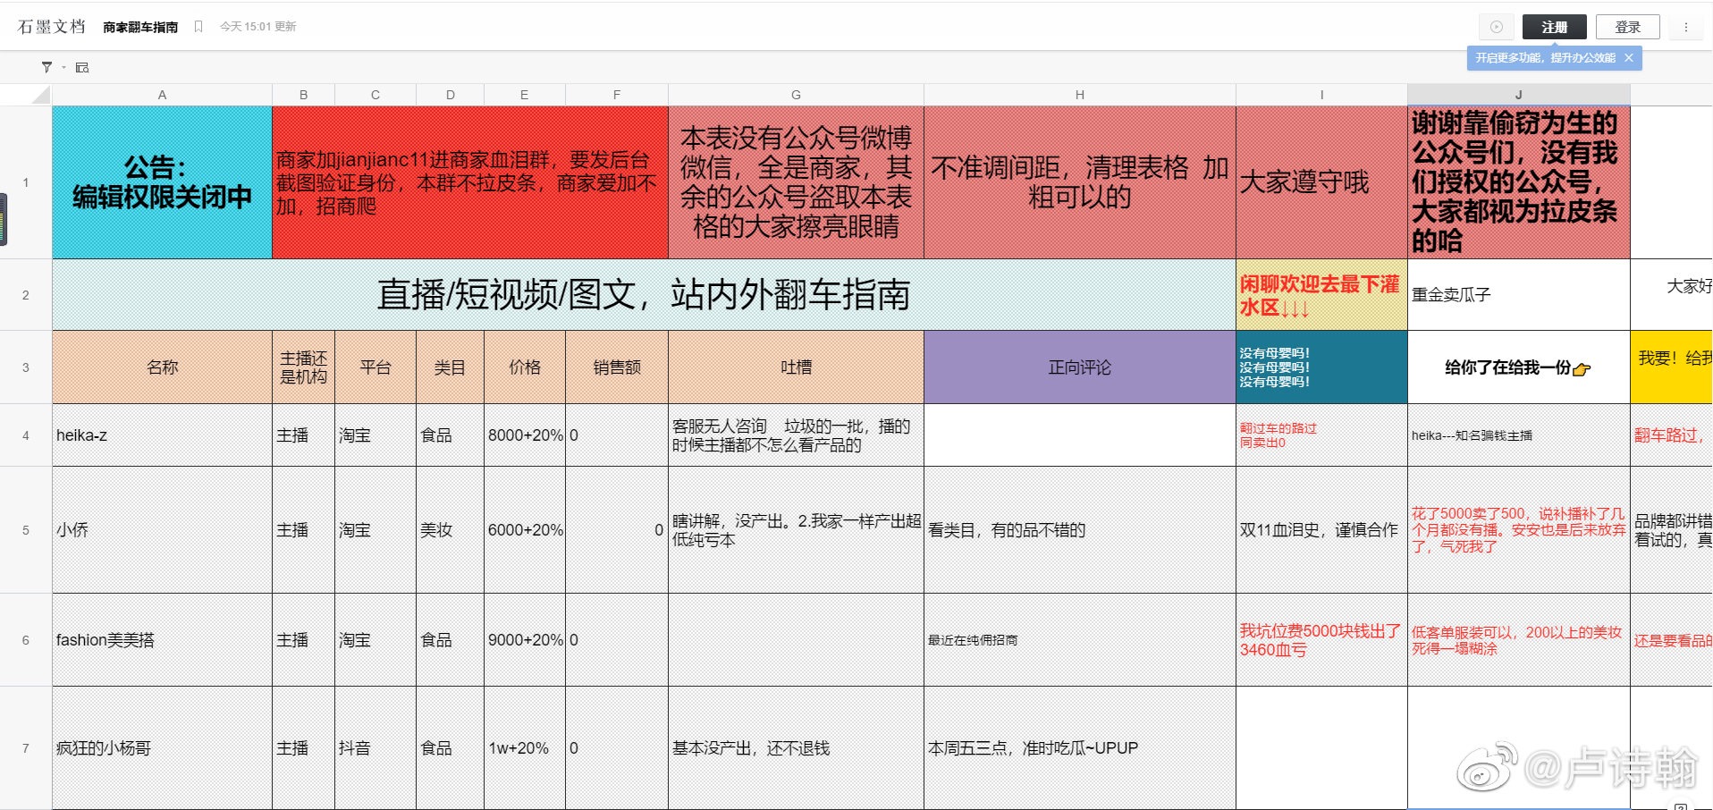
Task: Start presentation mode with the play icon
Action: (x=1496, y=27)
